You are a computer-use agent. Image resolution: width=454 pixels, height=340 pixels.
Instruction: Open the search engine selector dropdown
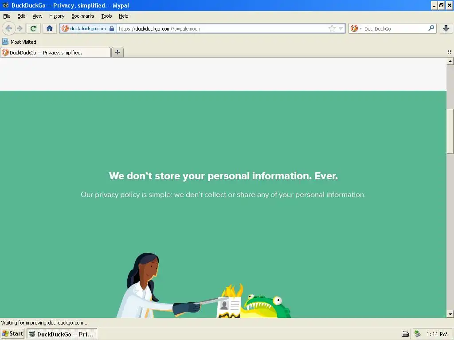tap(356, 28)
